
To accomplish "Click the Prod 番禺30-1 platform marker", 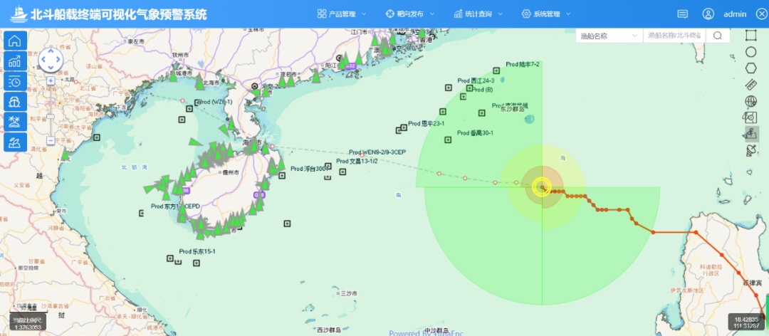I will 448,140.
